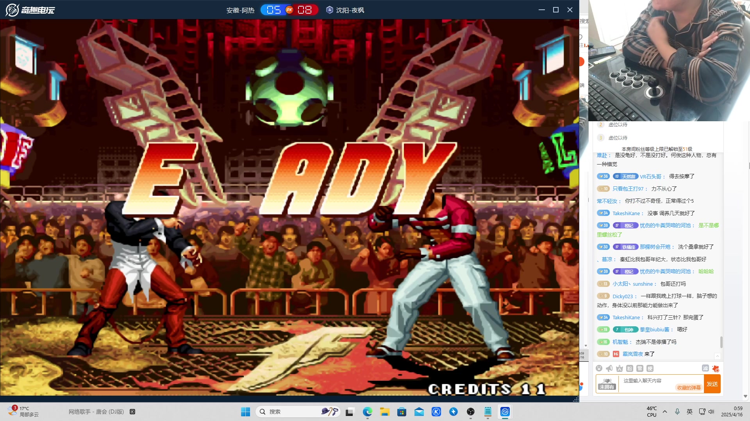Click the 天然甜 fan badge next to VR石头哥
The width and height of the screenshot is (750, 421).
[x=625, y=177]
